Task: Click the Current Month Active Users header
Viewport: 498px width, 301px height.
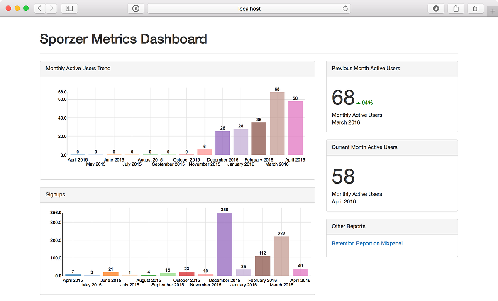Action: pyautogui.click(x=364, y=147)
